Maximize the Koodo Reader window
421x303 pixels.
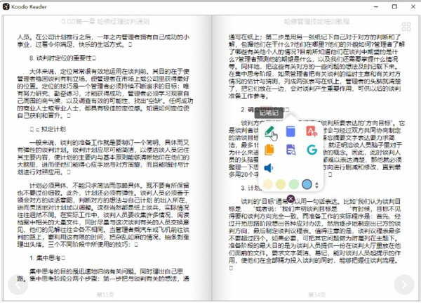(x=394, y=7)
